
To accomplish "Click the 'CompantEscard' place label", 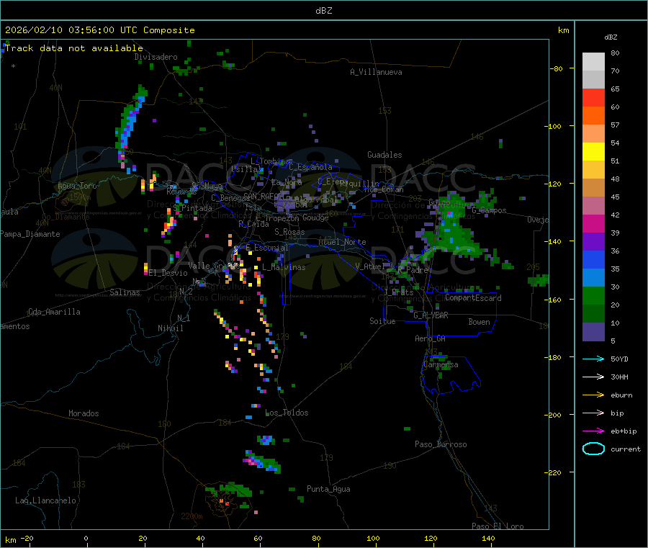I will tap(473, 298).
